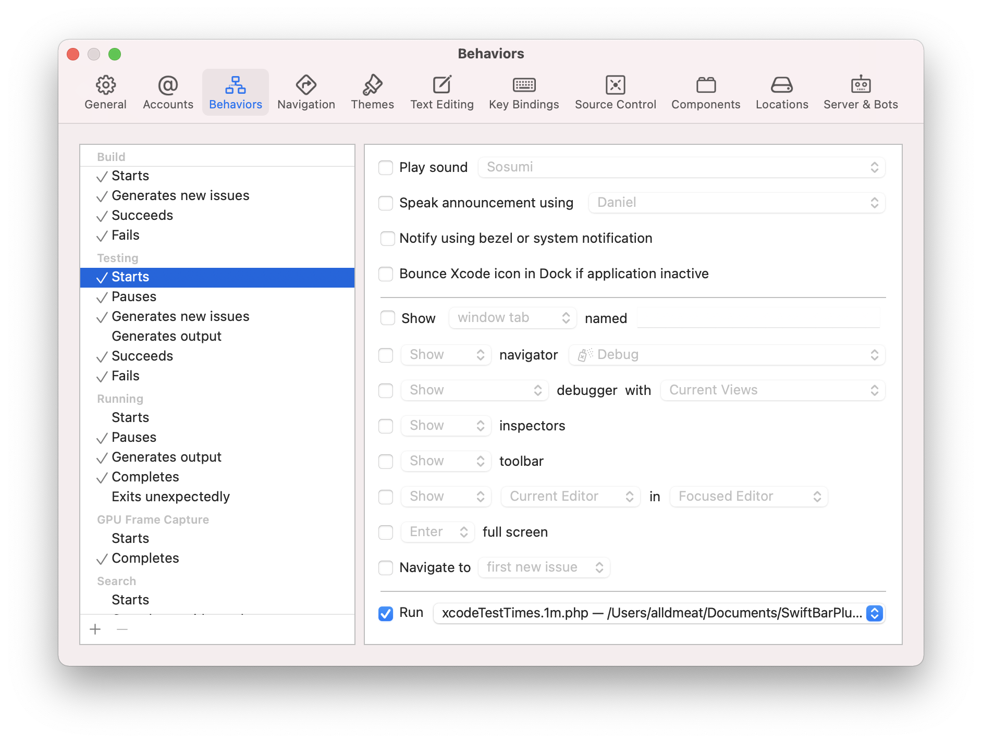This screenshot has height=743, width=982.
Task: Click the named text field
Action: pyautogui.click(x=759, y=318)
